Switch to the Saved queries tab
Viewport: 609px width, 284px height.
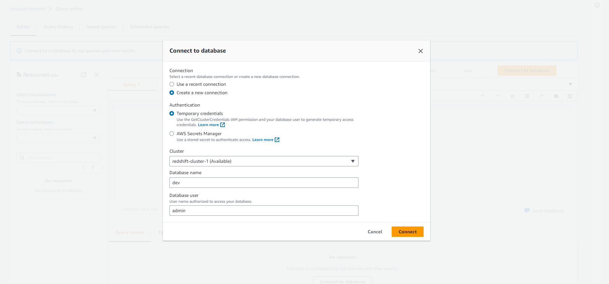[101, 27]
